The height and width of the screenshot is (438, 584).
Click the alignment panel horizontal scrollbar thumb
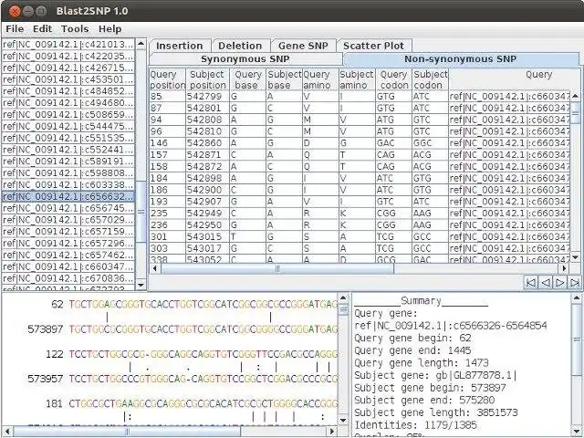127,432
